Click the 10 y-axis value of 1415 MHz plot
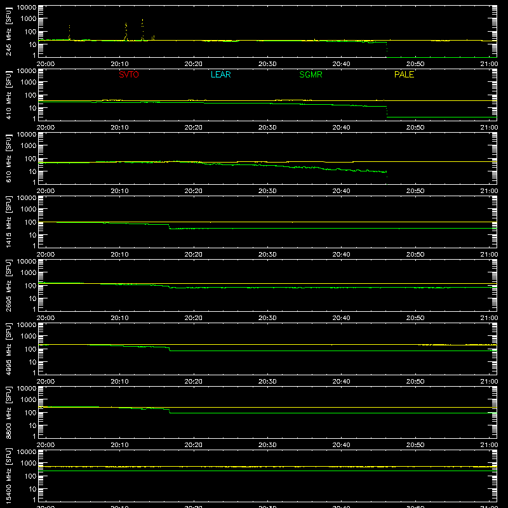Image resolution: width=508 pixels, height=508 pixels. click(x=32, y=235)
